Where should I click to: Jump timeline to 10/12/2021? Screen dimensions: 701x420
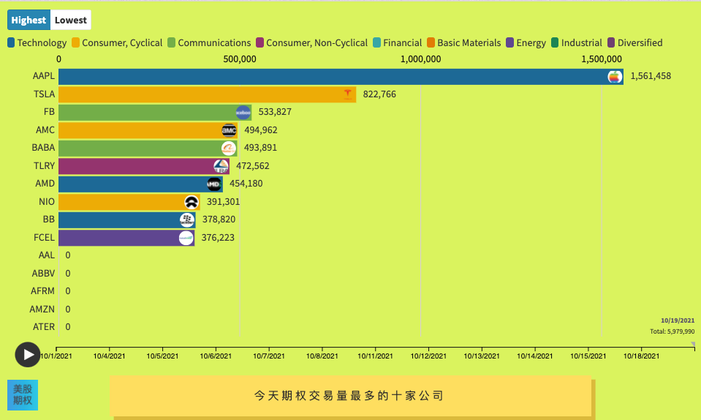(x=428, y=356)
